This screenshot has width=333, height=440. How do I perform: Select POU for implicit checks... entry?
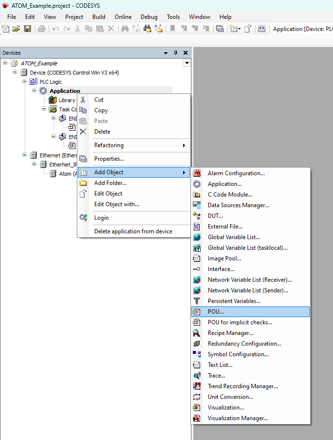coord(251,322)
